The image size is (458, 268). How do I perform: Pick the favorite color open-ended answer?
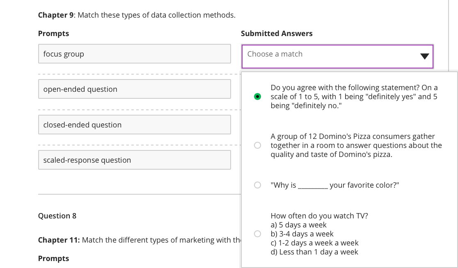tap(258, 185)
